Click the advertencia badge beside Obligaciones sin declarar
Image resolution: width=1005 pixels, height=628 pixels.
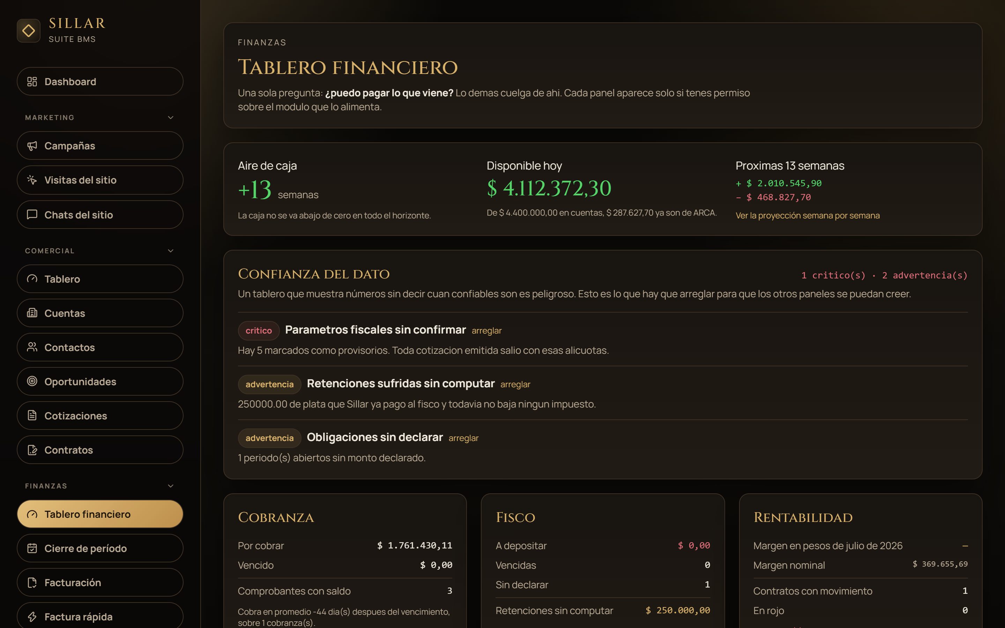269,438
